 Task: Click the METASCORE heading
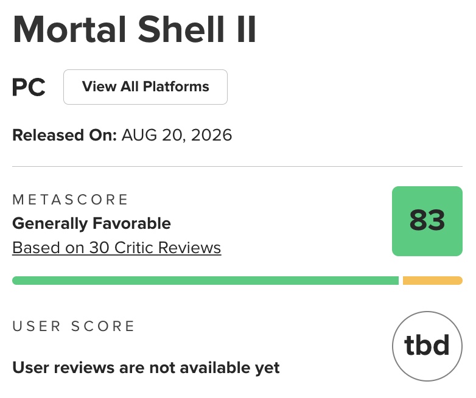[70, 200]
